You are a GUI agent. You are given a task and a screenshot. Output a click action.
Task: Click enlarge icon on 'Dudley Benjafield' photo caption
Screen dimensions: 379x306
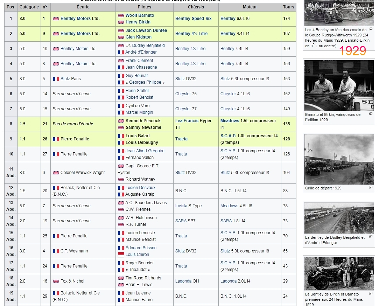click(x=371, y=237)
